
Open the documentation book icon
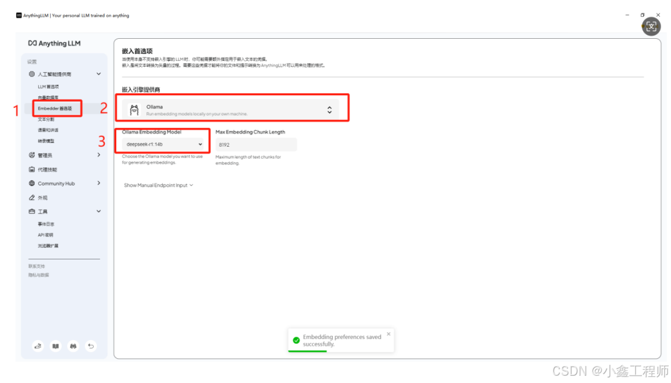pyautogui.click(x=56, y=345)
